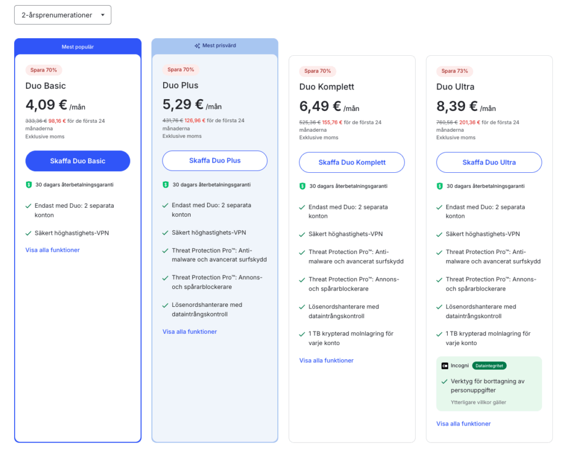Click the Spara 70% badge on Duo Basic
The height and width of the screenshot is (456, 576).
point(43,70)
